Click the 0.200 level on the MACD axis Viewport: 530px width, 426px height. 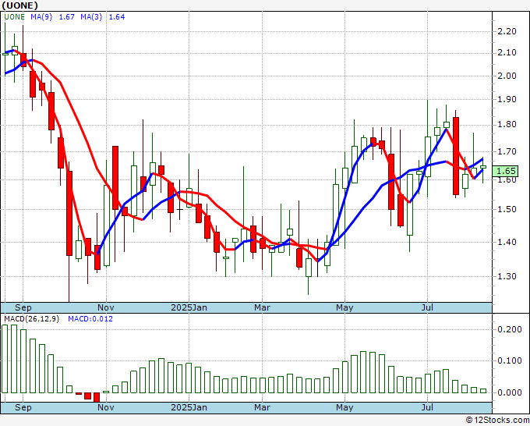508,330
